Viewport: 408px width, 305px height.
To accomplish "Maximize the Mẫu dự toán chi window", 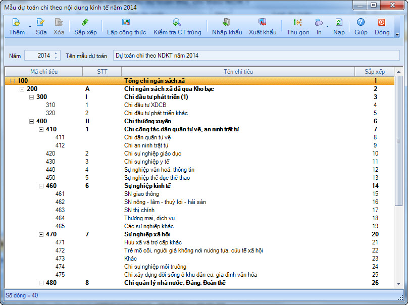I will click(374, 5).
